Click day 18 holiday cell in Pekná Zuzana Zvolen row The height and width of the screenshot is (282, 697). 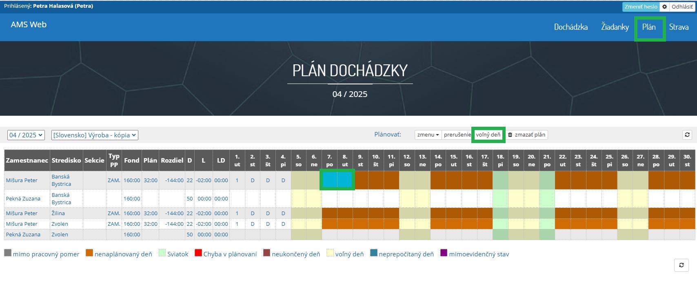pos(500,234)
